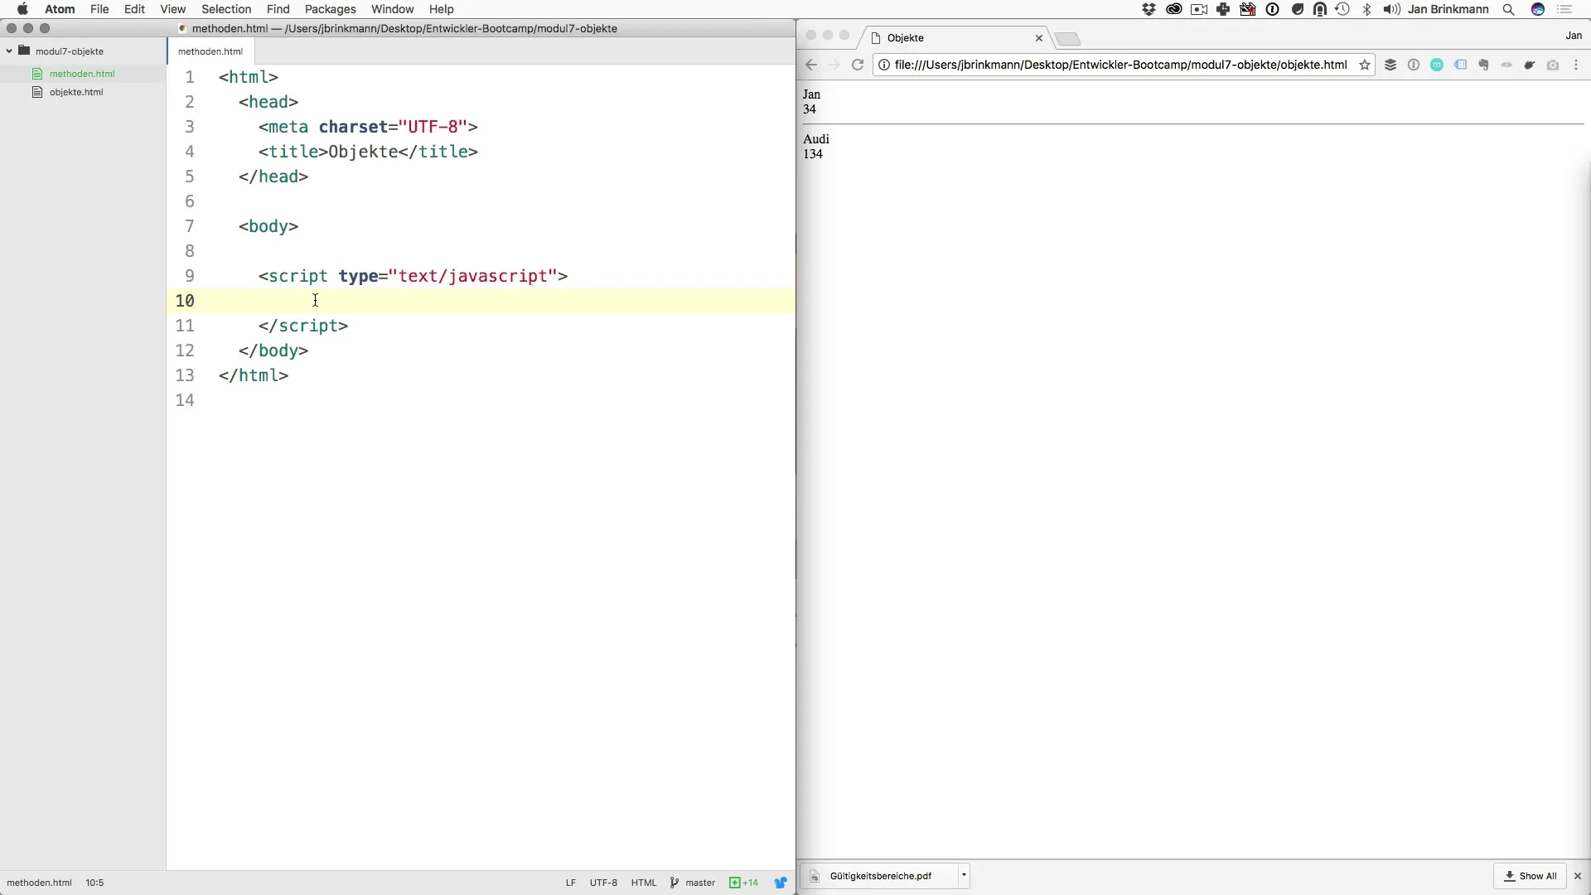This screenshot has width=1591, height=895.
Task: Collapse the modul7-objekte project folder
Action: point(9,51)
